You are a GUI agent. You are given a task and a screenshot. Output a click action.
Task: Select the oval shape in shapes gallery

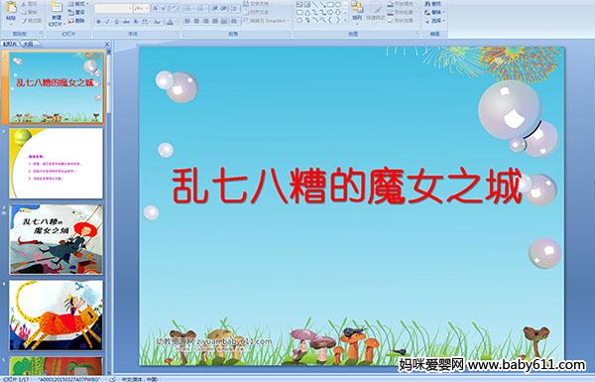[x=338, y=5]
